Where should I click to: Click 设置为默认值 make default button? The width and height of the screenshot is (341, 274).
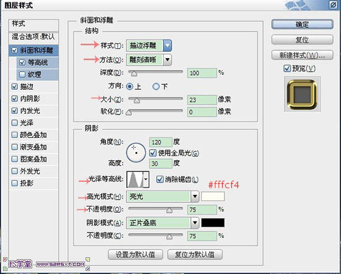coord(135,254)
